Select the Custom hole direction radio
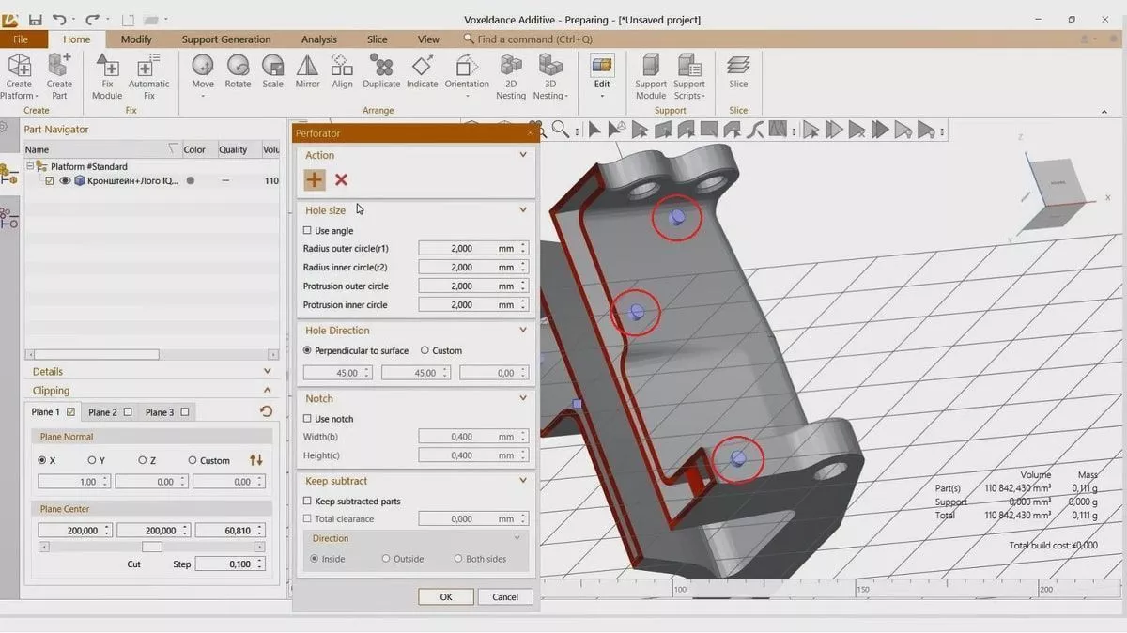The image size is (1127, 633). [x=425, y=350]
